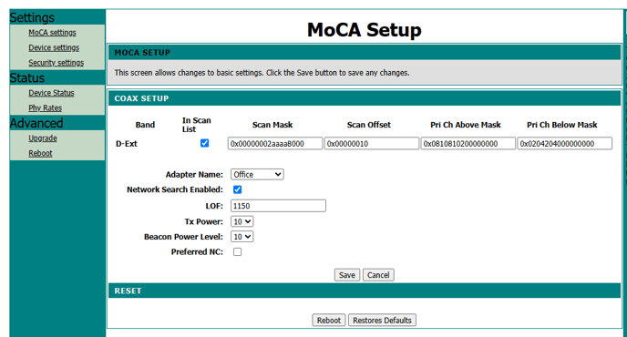Click the Scan Offset column header
Screen dimensions: 627x337
[369, 125]
